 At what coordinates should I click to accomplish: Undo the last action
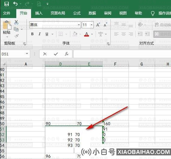(x=15, y=4)
